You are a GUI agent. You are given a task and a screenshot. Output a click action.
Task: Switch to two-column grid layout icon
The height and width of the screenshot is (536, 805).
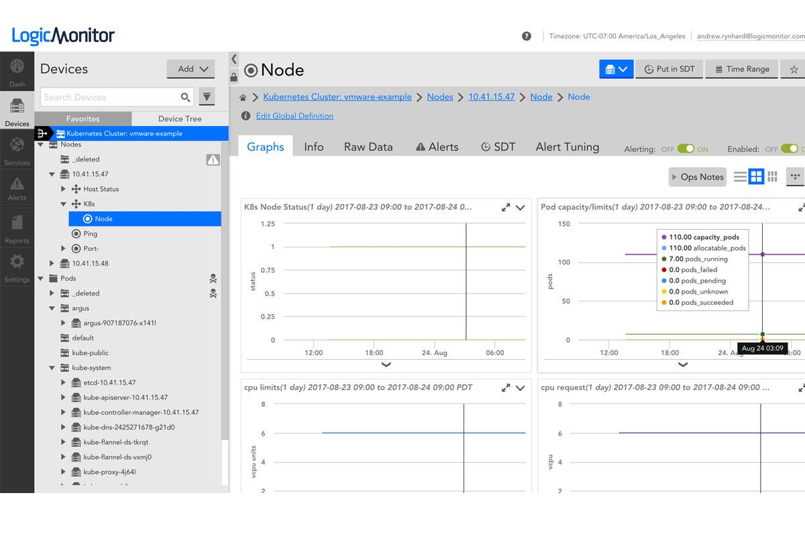point(757,177)
